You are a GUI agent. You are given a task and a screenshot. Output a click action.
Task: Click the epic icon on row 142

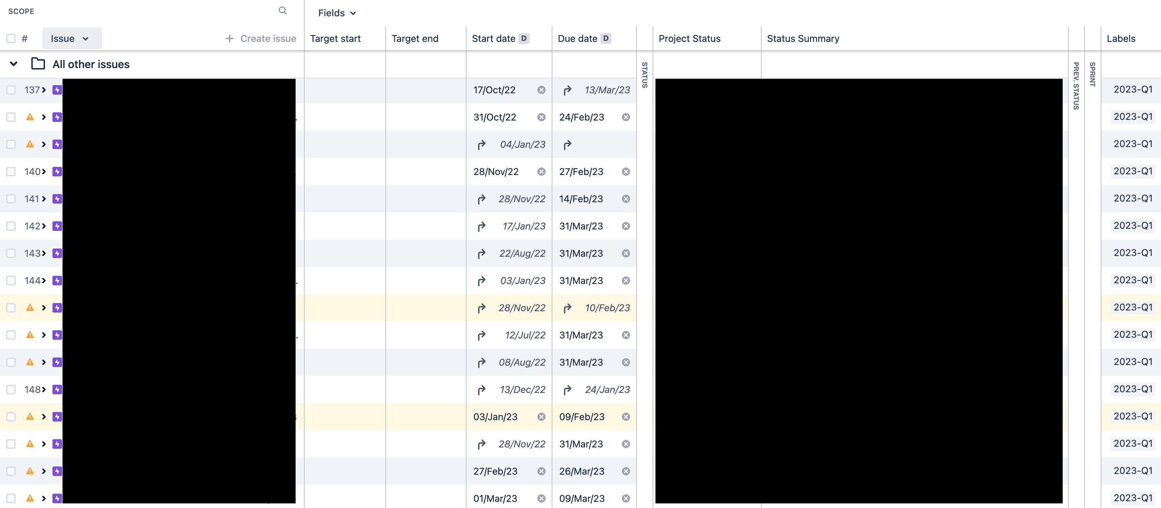pyautogui.click(x=57, y=226)
